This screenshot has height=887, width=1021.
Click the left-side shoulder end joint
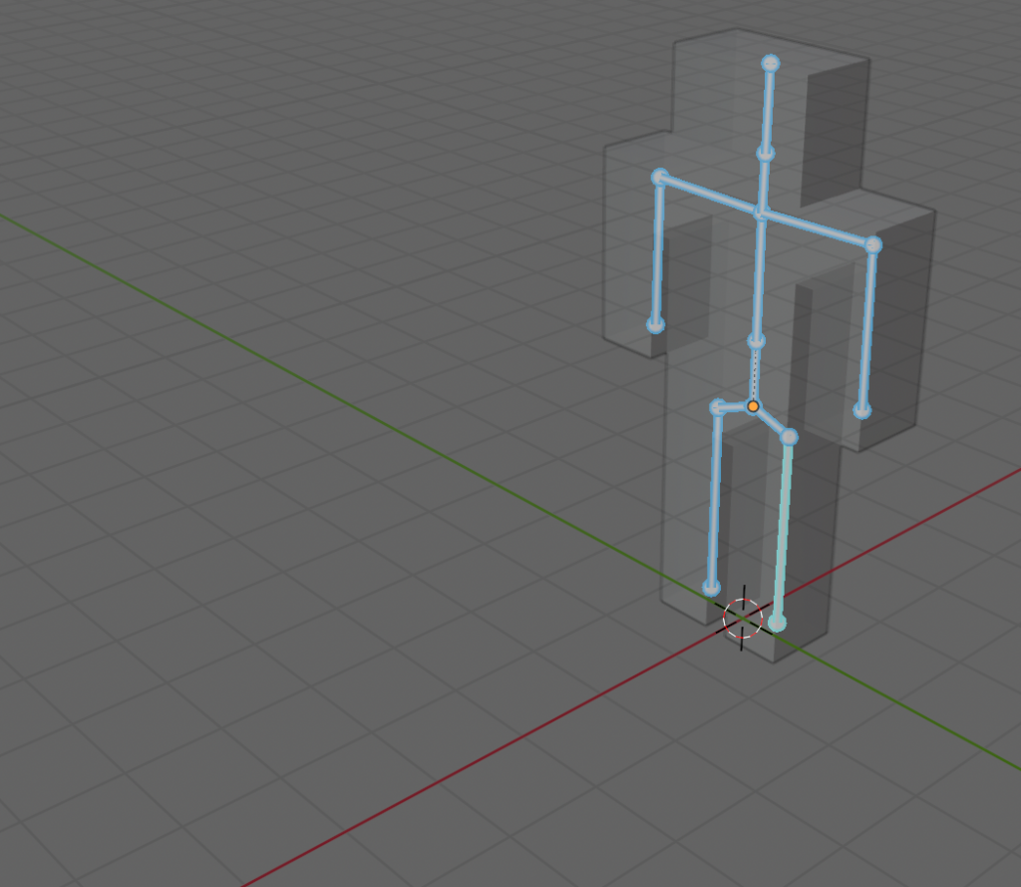pos(659,177)
